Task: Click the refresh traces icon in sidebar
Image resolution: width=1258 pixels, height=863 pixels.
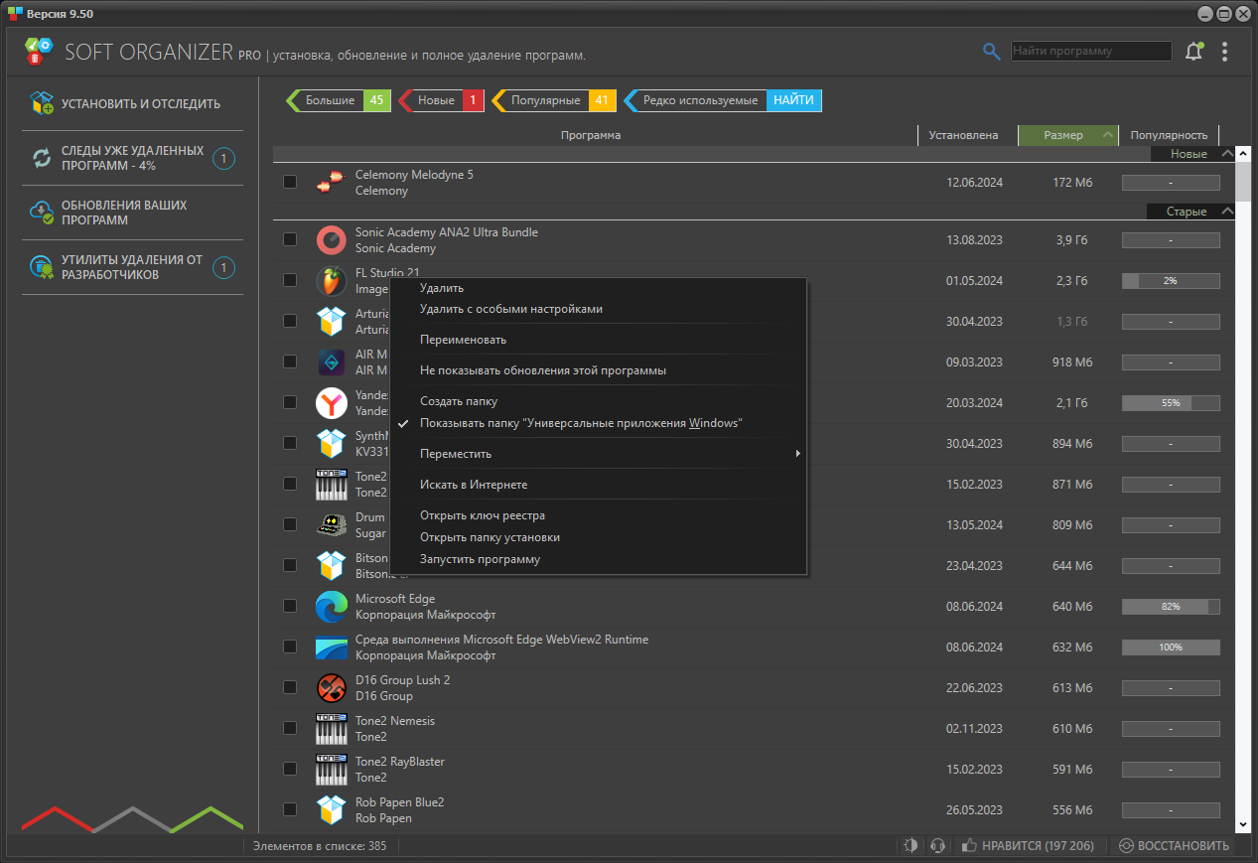Action: [x=42, y=158]
